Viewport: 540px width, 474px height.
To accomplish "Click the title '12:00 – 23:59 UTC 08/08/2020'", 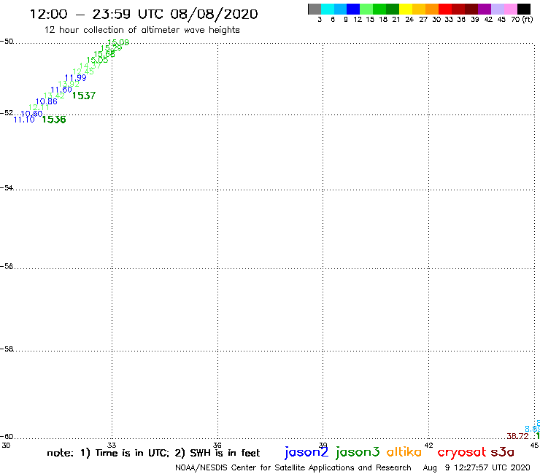I will coord(144,14).
